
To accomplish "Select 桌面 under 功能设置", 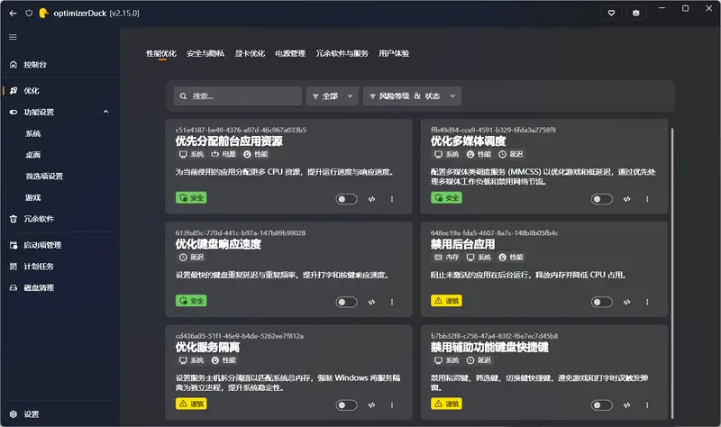I will (33, 155).
